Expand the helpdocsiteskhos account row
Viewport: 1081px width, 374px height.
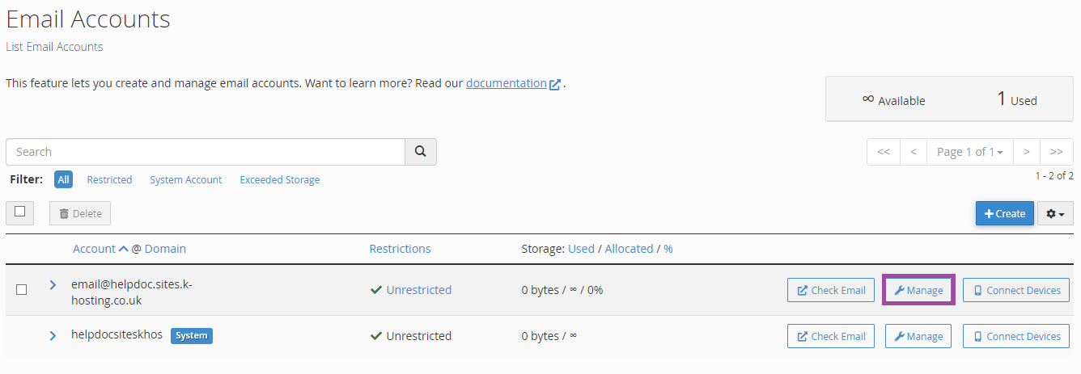(x=53, y=335)
